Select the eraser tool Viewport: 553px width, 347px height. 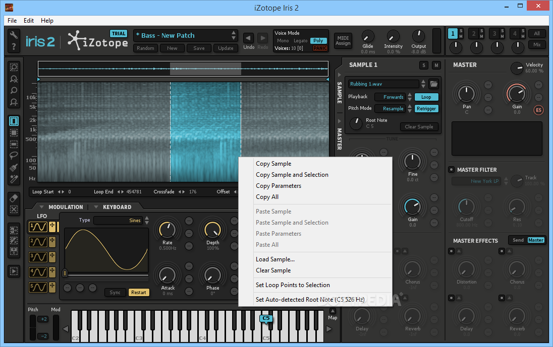pyautogui.click(x=14, y=198)
